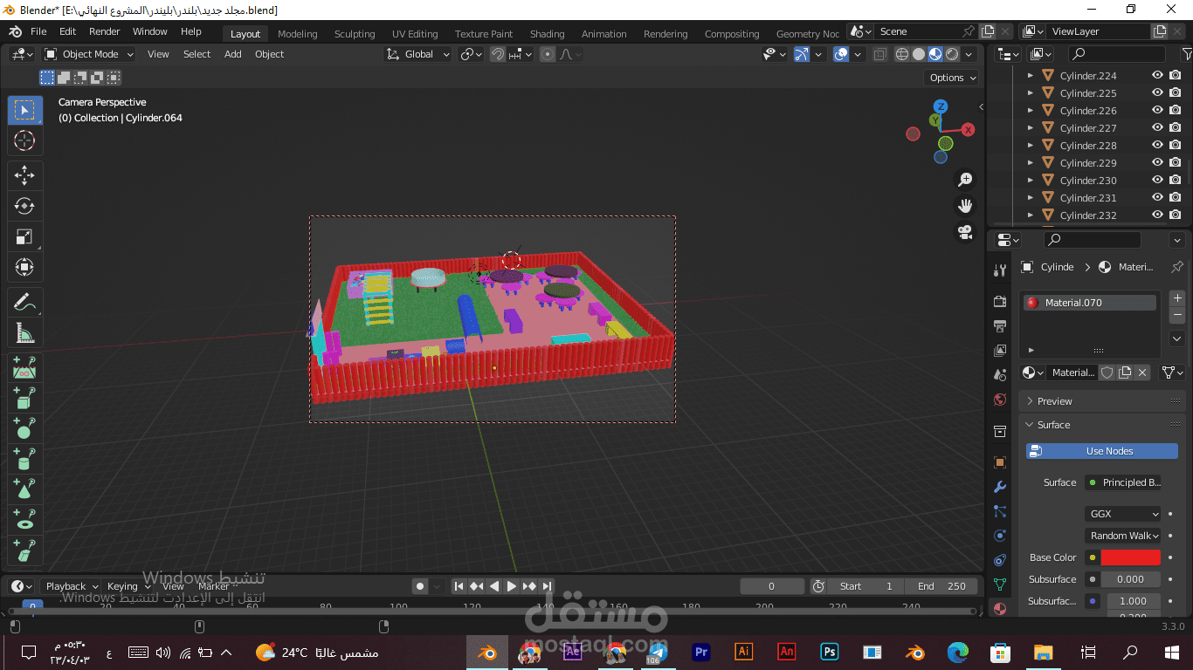Select the Rotate tool
The height and width of the screenshot is (670, 1193).
pos(24,206)
